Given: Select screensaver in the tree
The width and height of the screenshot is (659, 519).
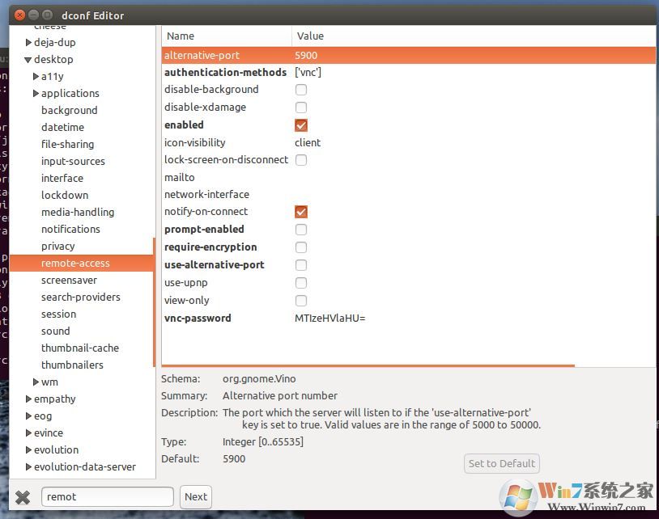Looking at the screenshot, I should point(69,281).
